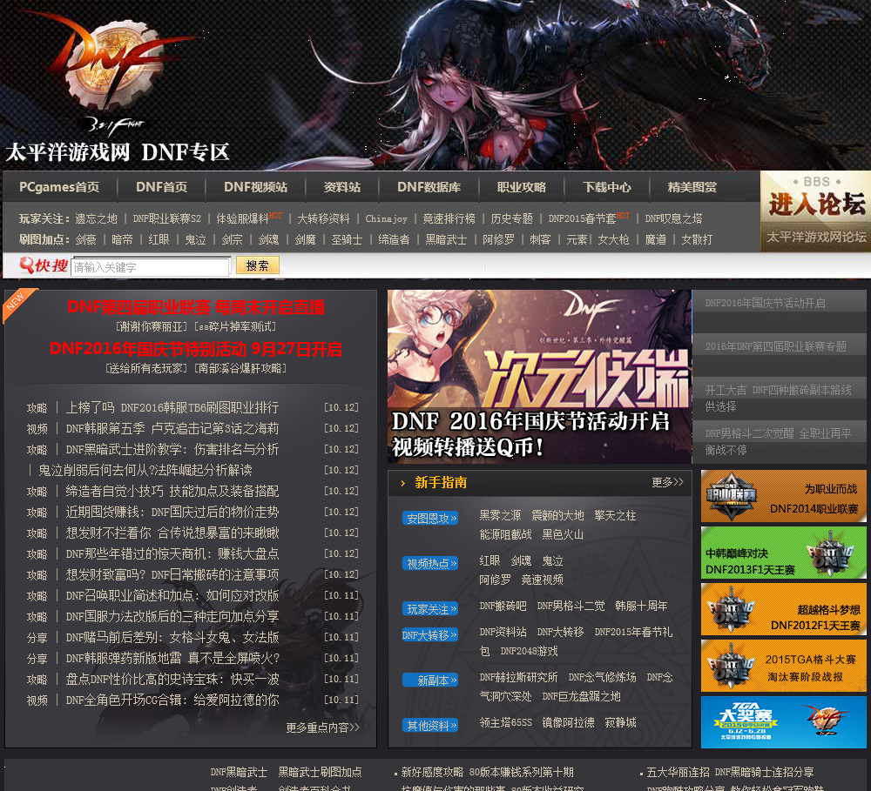The image size is (871, 791).
Task: Open the PCgames首页 nav tab
Action: 59,187
